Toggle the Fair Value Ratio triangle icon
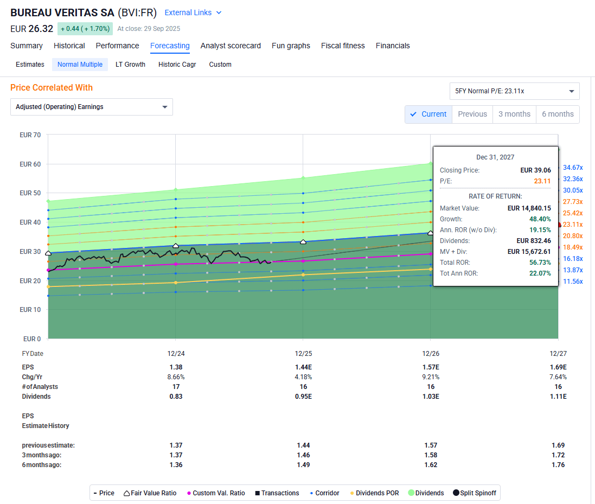595x504 pixels. pyautogui.click(x=126, y=493)
